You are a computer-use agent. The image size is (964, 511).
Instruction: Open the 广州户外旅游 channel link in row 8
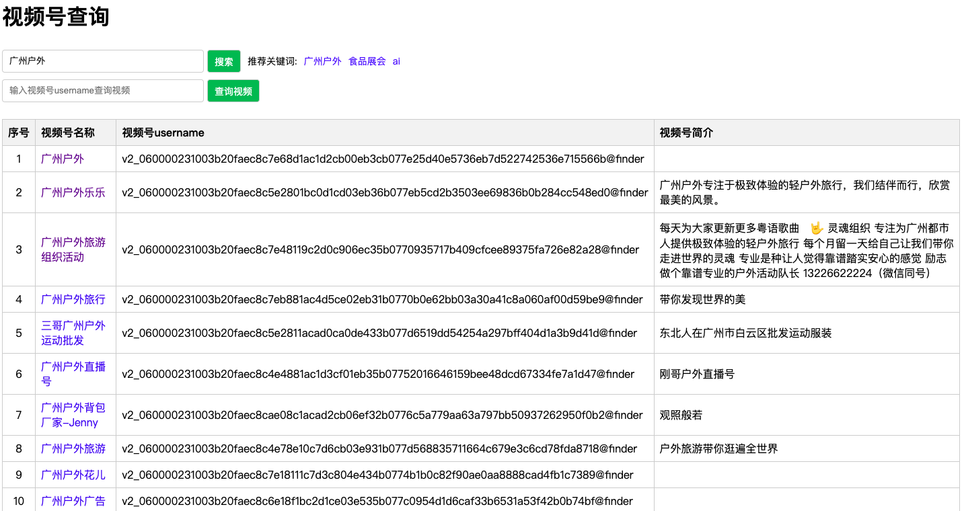pyautogui.click(x=73, y=448)
